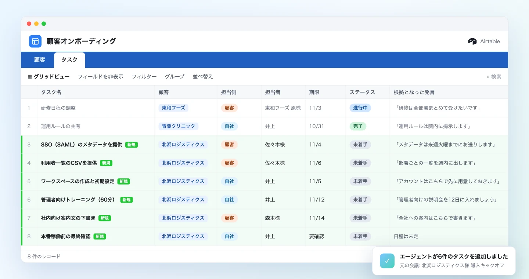Click 新規 badge on 利用者一覧のCSVを提供
The width and height of the screenshot is (529, 279).
pyautogui.click(x=106, y=163)
